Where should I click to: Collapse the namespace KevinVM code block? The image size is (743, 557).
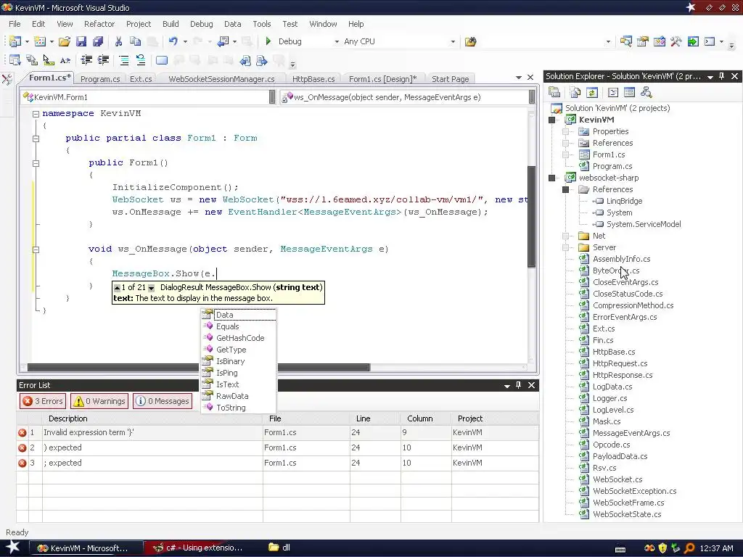[36, 114]
